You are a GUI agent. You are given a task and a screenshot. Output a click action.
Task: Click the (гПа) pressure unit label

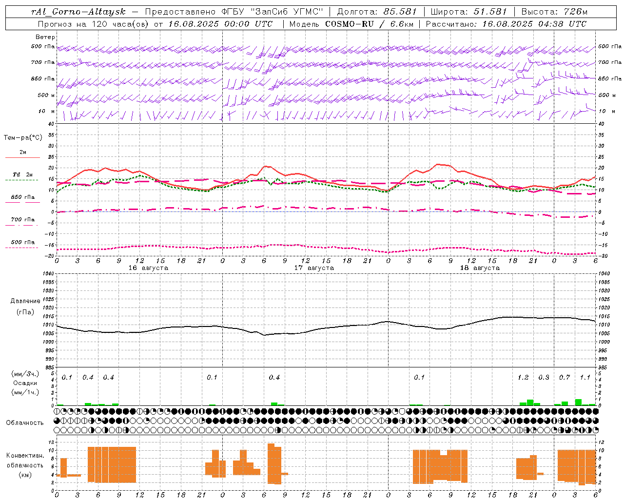[x=25, y=312]
